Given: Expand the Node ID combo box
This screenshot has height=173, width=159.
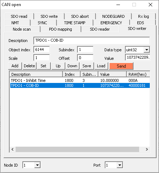Looking at the screenshot, I should pos(37,165).
